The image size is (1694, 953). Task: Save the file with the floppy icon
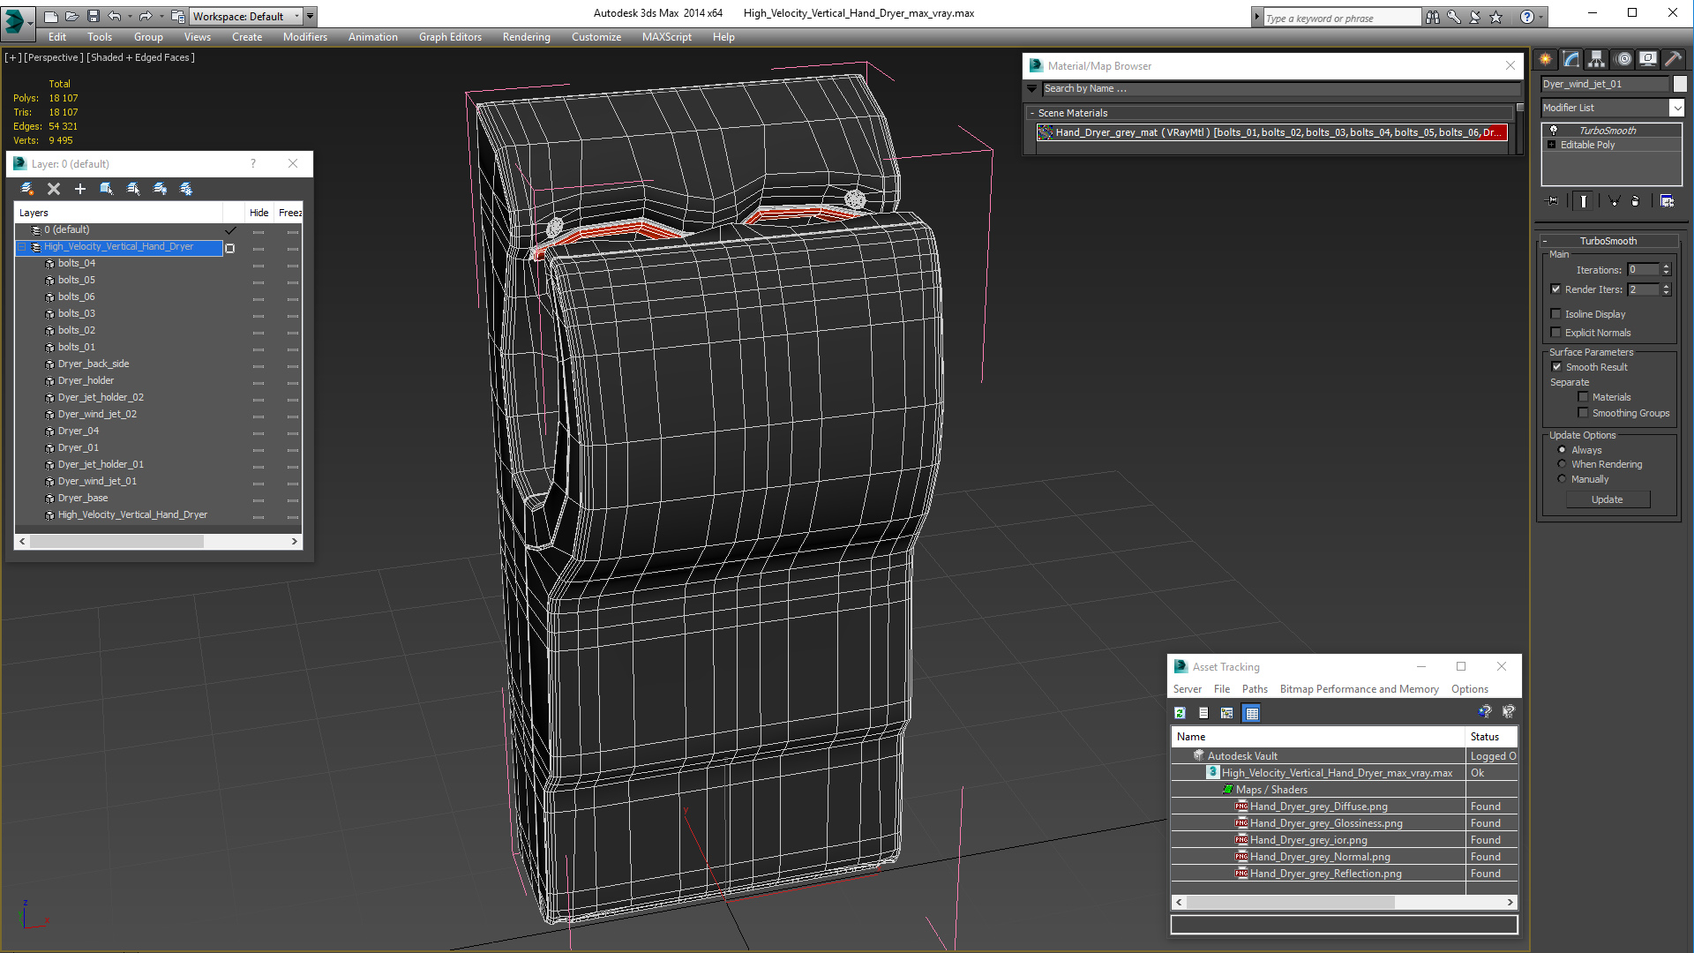[x=93, y=16]
